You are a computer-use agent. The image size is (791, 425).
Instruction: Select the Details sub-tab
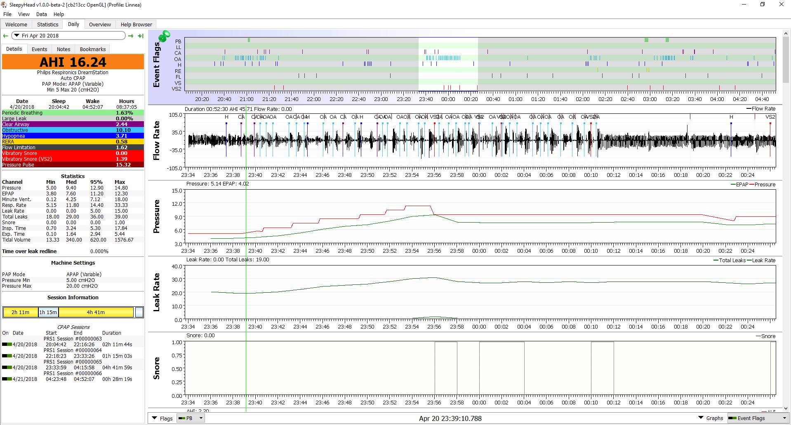tap(14, 49)
